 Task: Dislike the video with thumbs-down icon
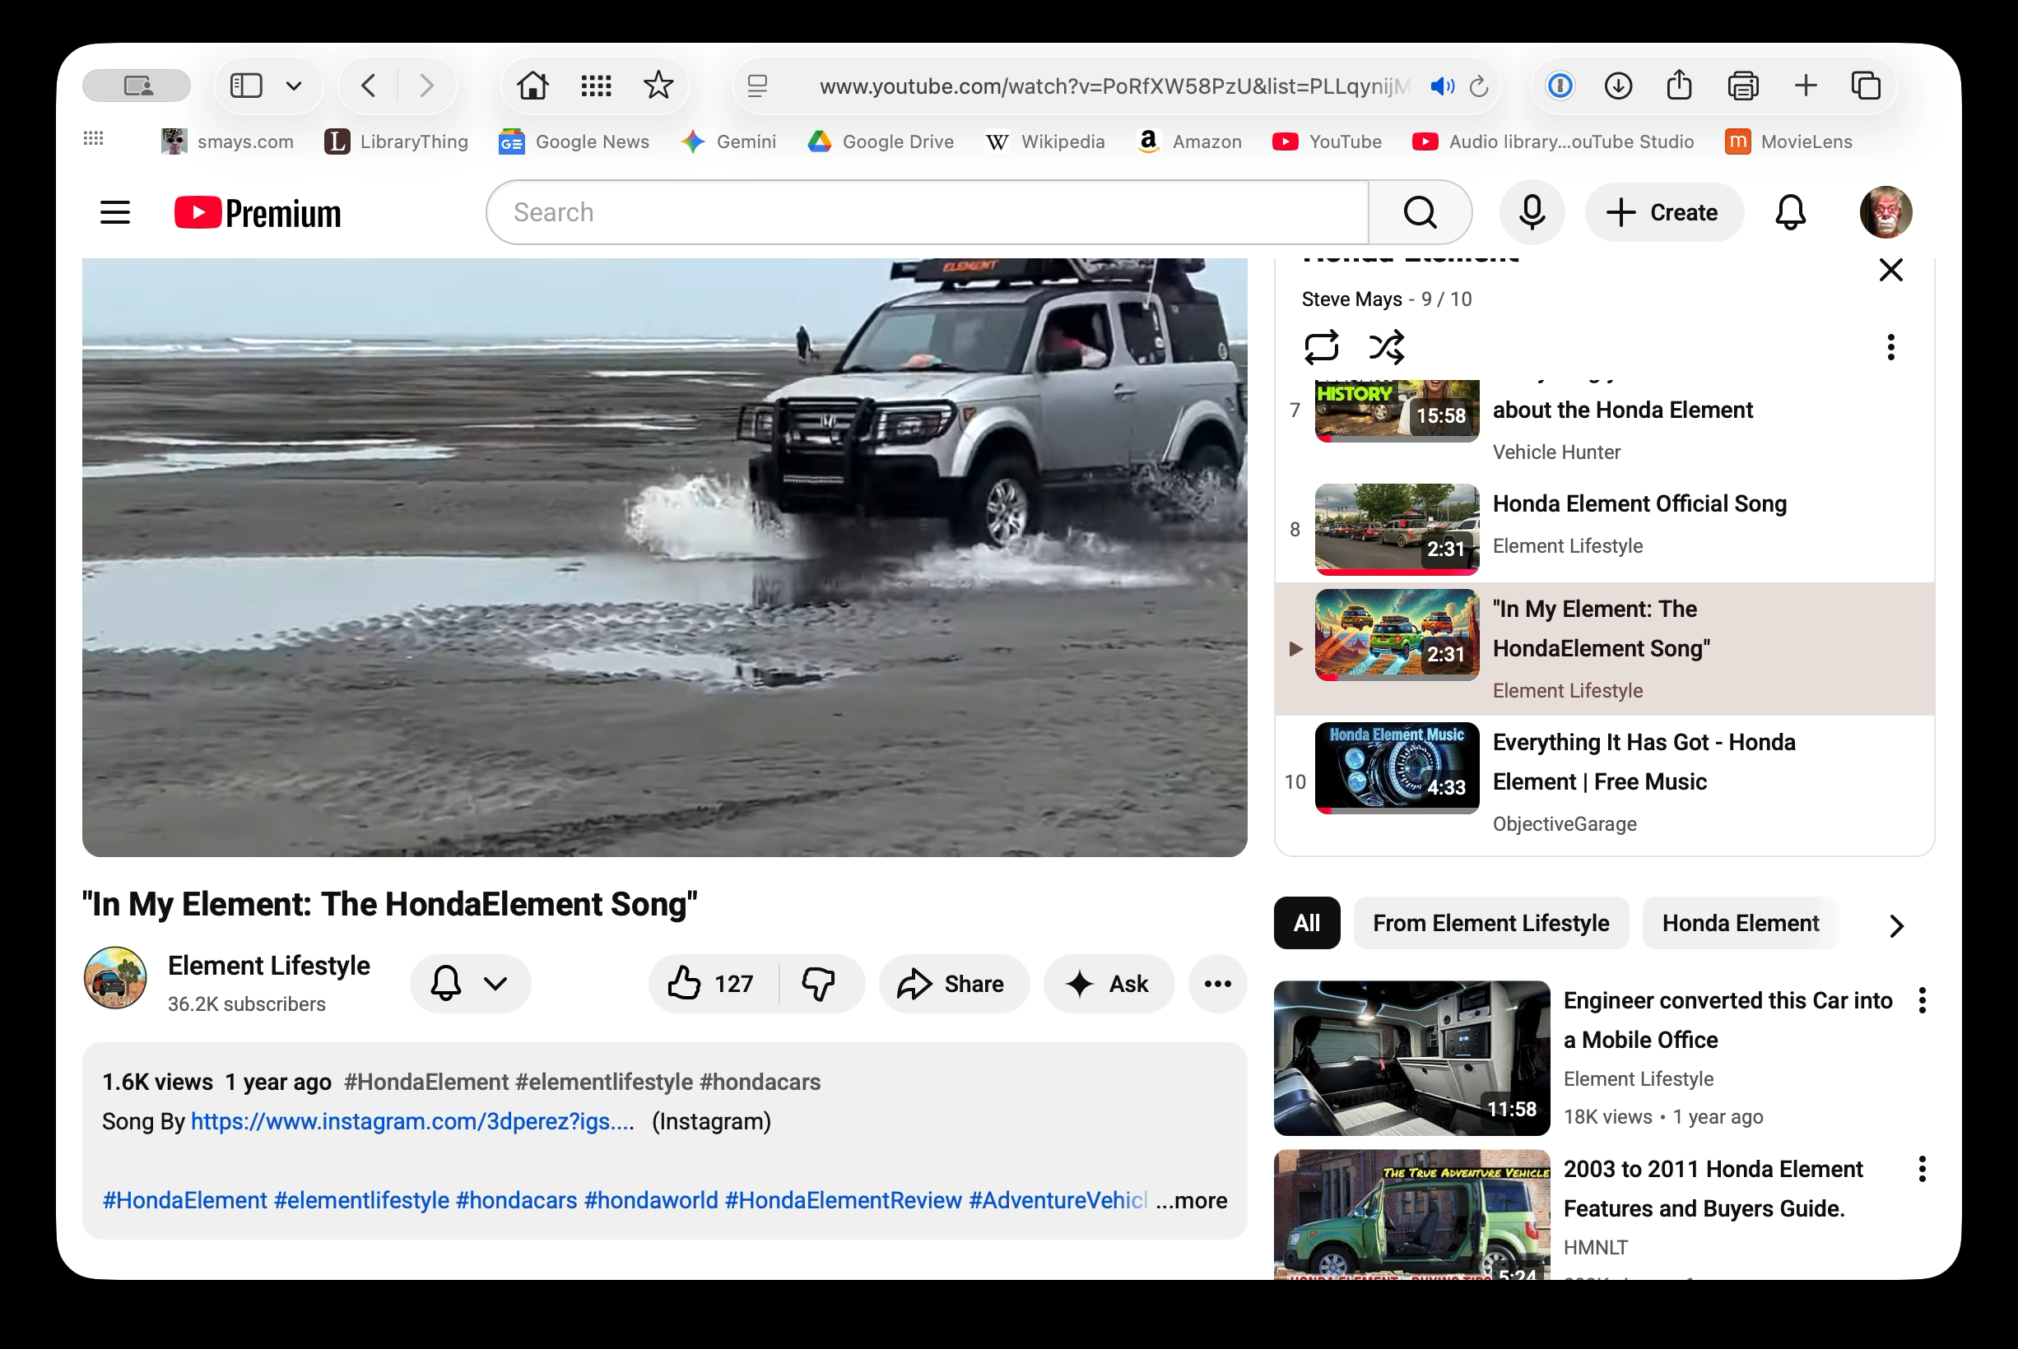[x=818, y=983]
